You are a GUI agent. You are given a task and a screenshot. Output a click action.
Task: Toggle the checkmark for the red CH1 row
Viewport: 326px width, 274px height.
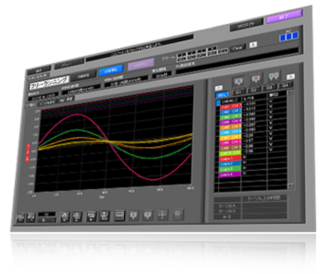click(x=271, y=106)
